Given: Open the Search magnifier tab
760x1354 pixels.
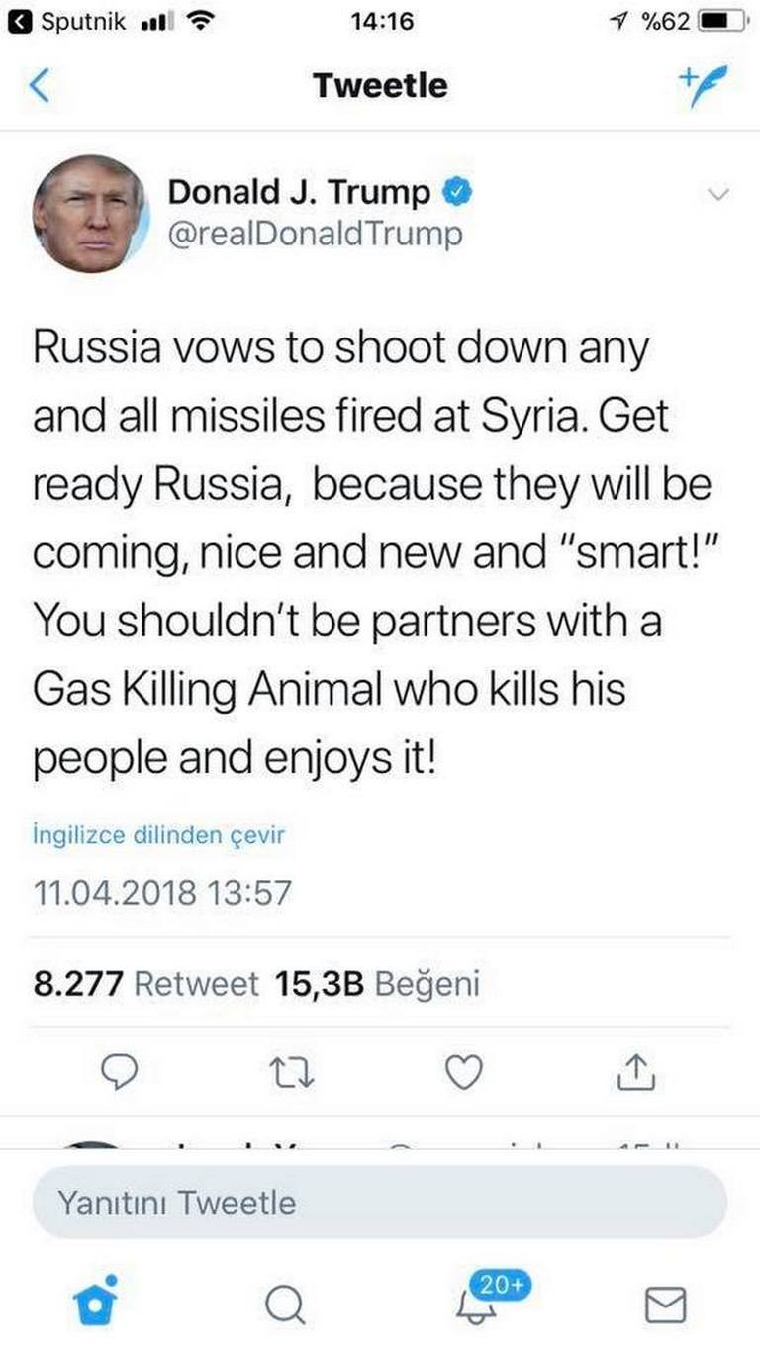Looking at the screenshot, I should pyautogui.click(x=285, y=1305).
